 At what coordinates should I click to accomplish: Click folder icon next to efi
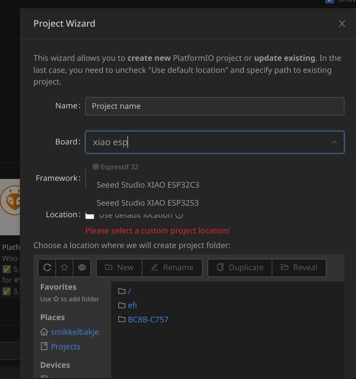coord(122,305)
